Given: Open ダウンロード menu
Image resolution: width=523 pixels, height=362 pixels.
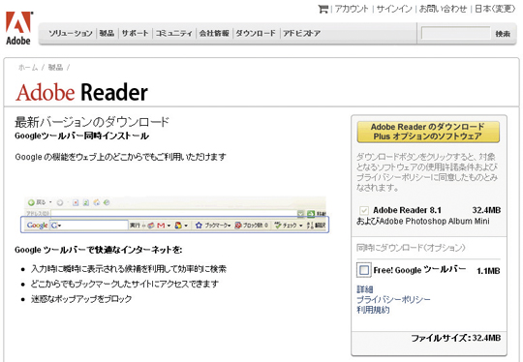Looking at the screenshot, I should click(256, 33).
